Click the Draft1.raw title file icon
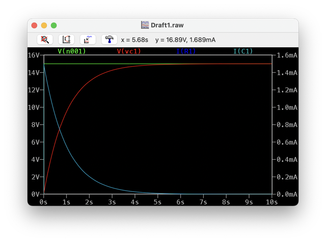The image size is (326, 242). (145, 25)
